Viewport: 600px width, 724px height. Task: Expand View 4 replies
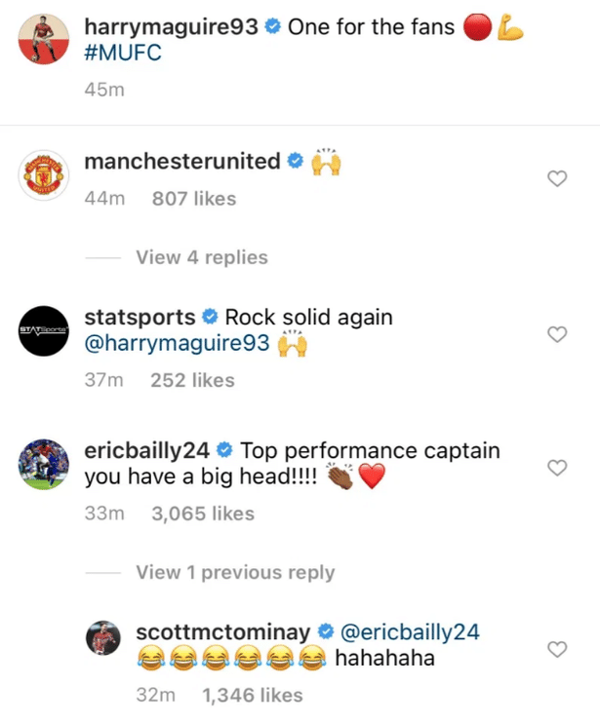tap(202, 258)
